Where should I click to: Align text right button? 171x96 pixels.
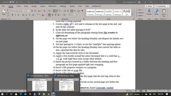[55, 15]
